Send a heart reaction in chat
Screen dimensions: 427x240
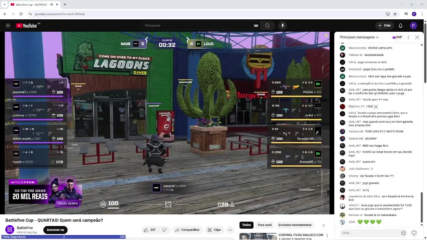414,233
